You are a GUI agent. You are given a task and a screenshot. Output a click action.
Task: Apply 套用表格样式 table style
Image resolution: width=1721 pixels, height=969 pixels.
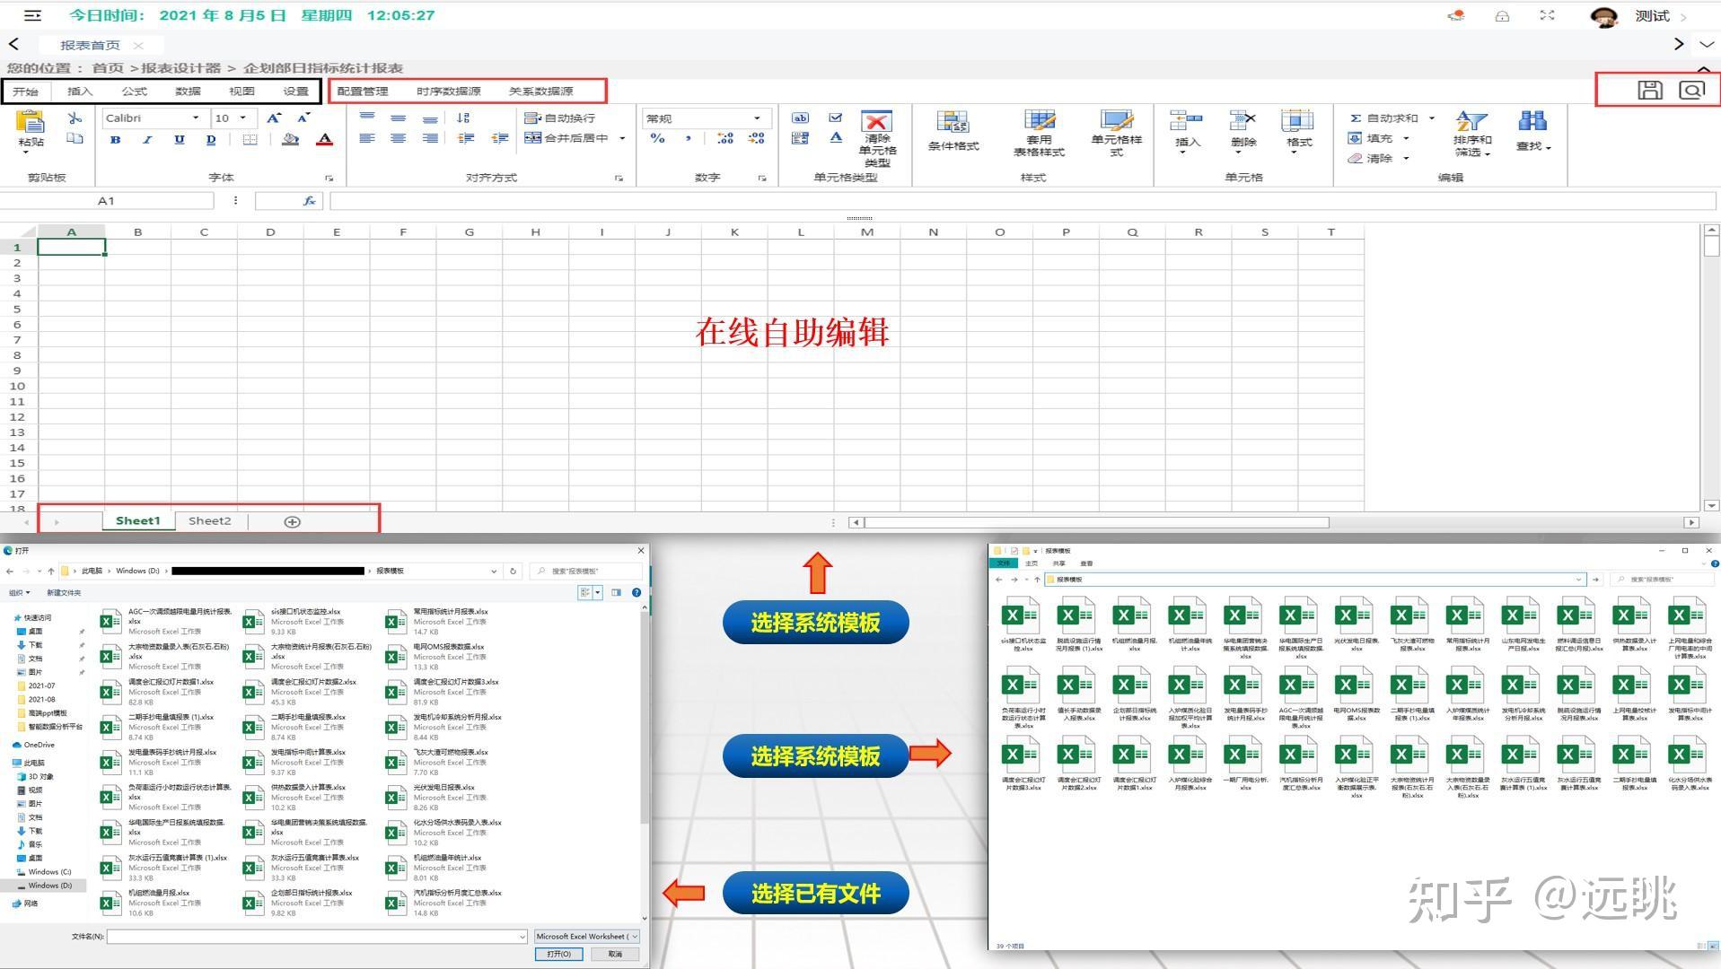point(1040,132)
